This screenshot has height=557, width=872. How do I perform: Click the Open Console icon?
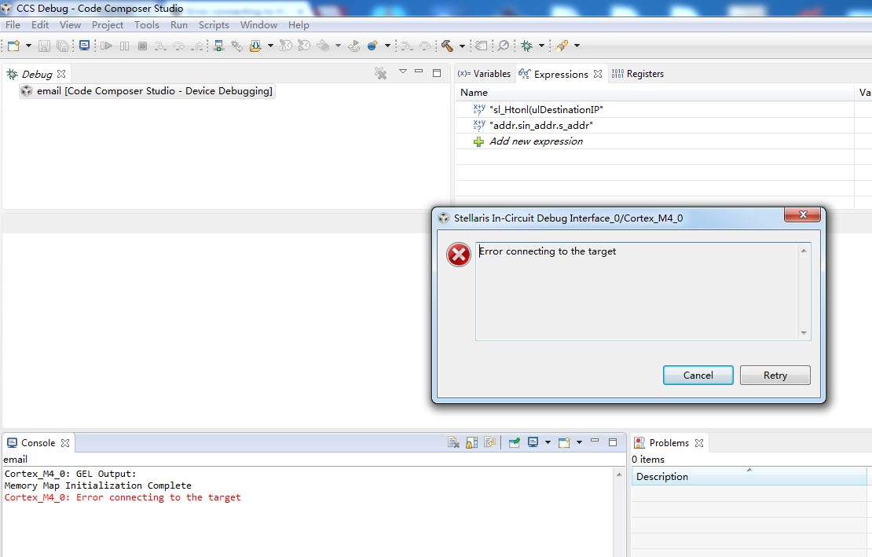coord(565,442)
